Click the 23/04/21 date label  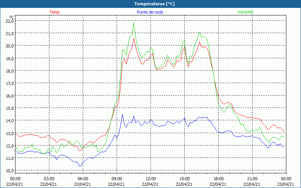coord(286,184)
